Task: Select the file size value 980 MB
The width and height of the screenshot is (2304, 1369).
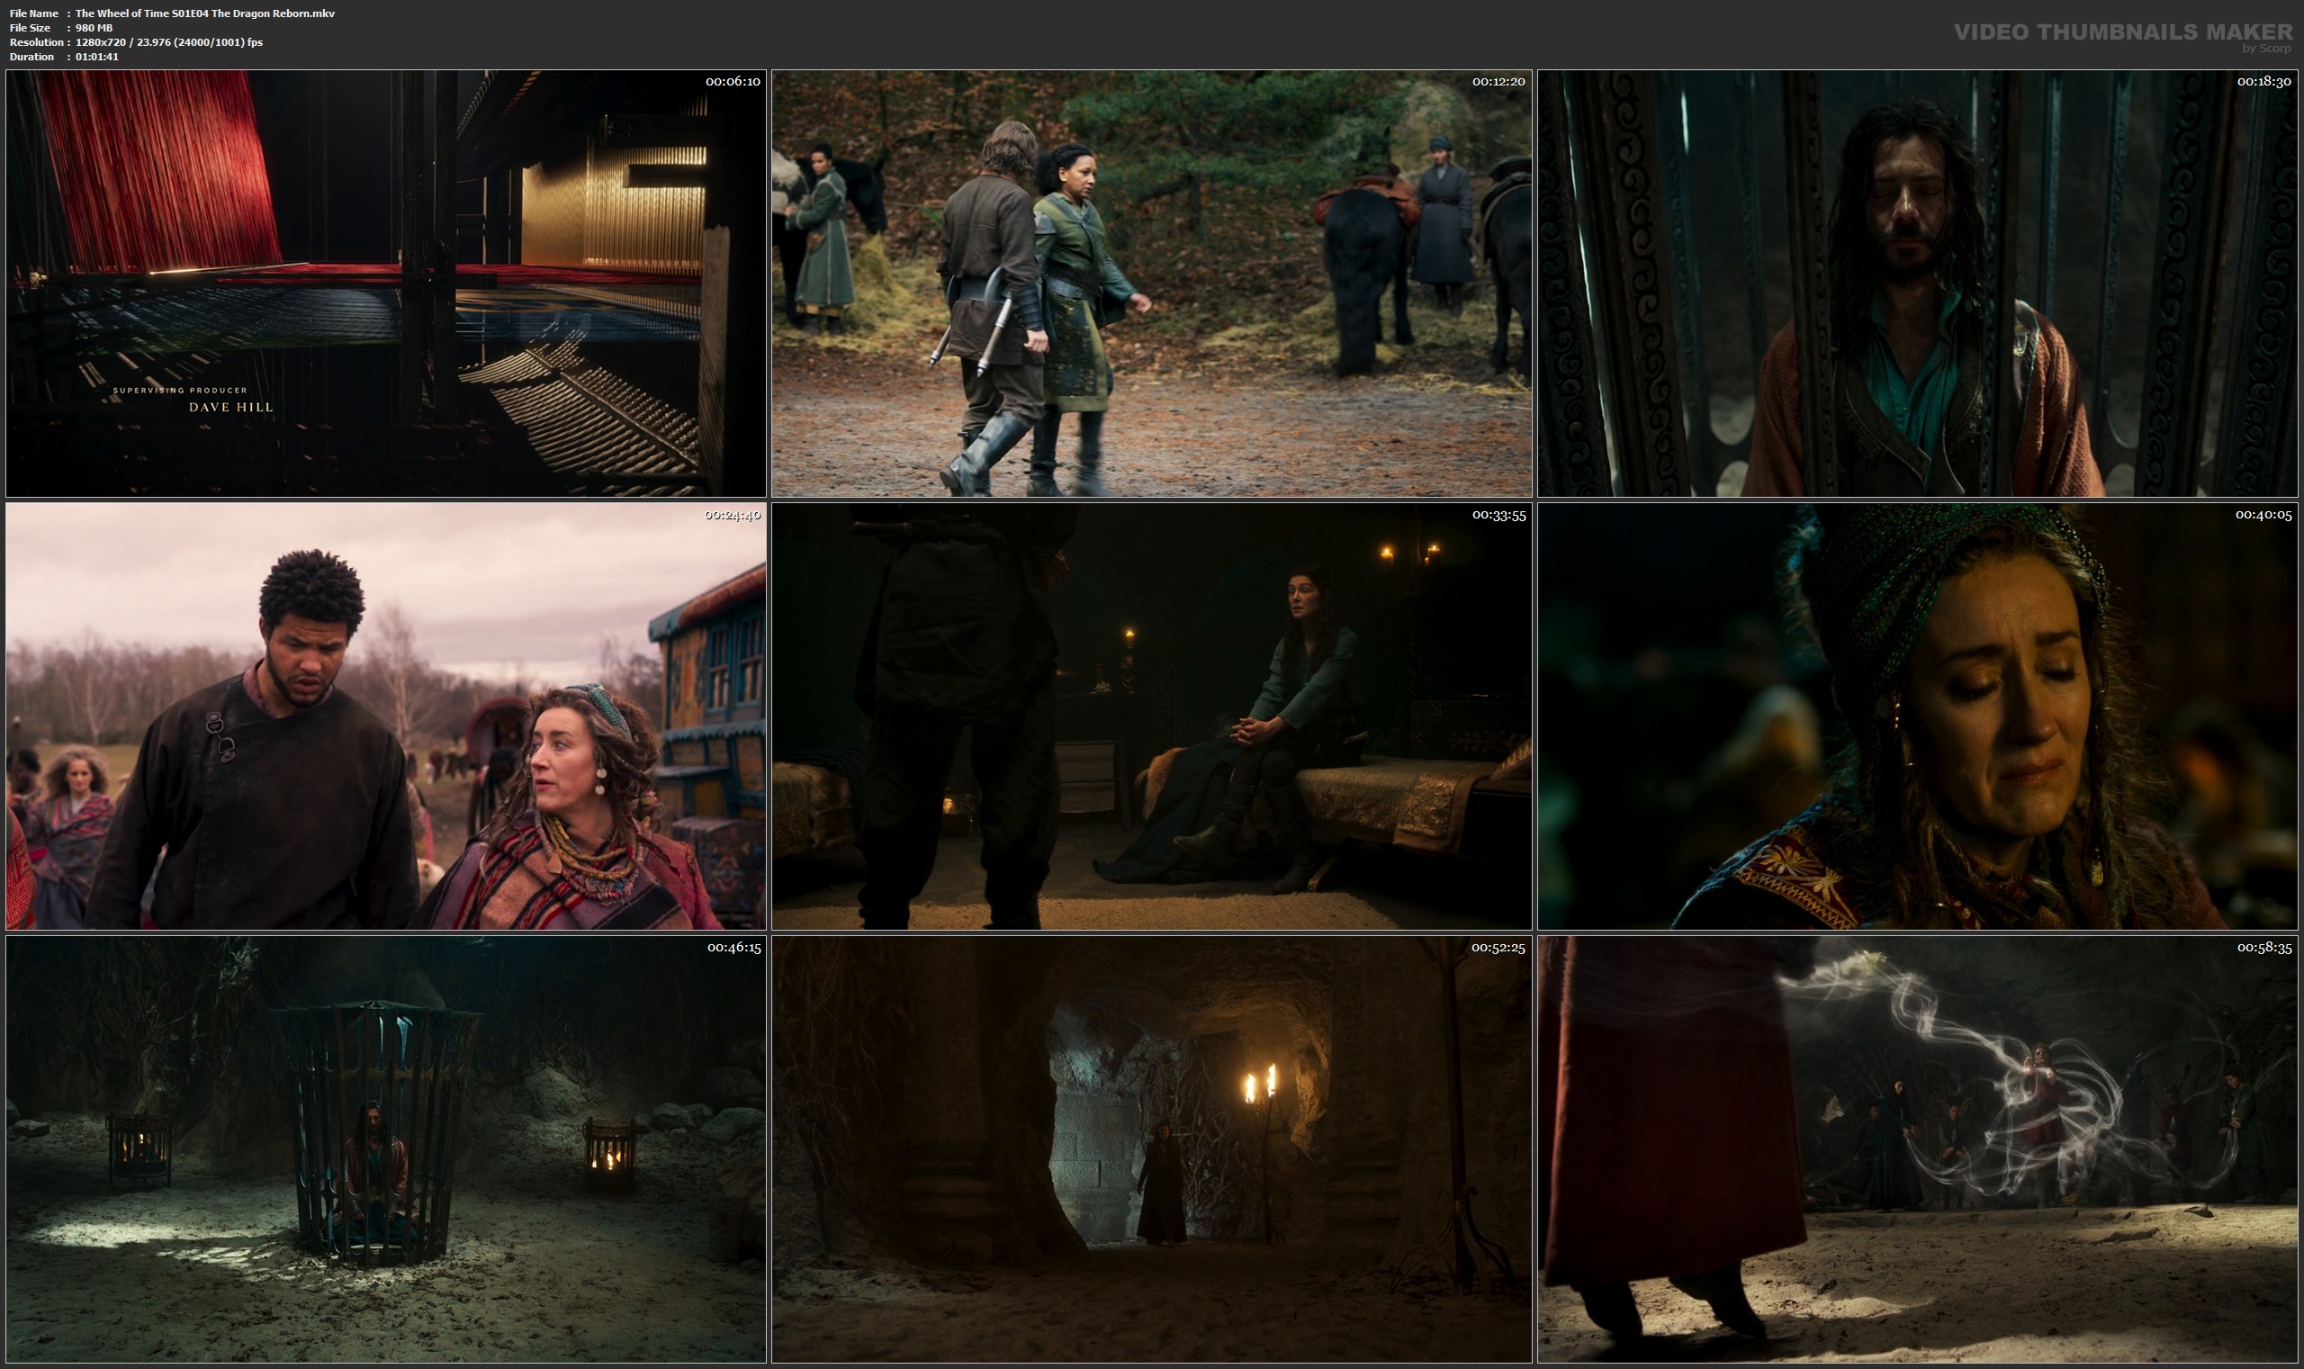Action: tap(94, 28)
